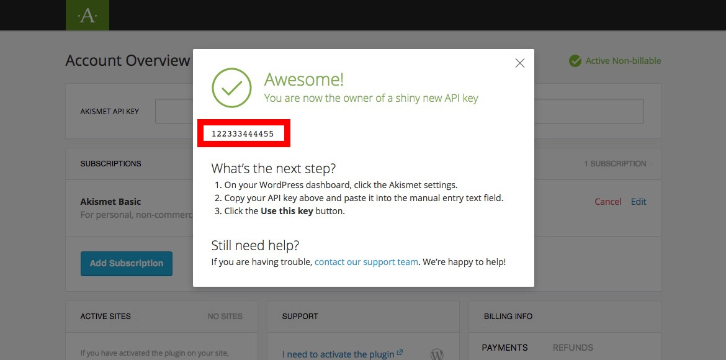Click the Akismet API Key input field
The height and width of the screenshot is (360, 726).
point(399,111)
